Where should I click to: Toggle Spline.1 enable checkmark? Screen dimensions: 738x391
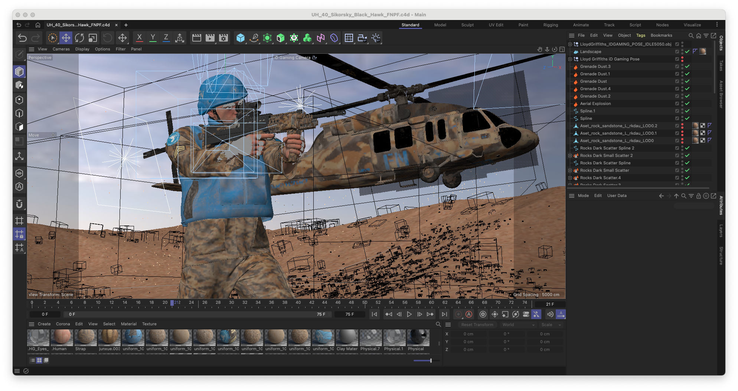pyautogui.click(x=687, y=111)
